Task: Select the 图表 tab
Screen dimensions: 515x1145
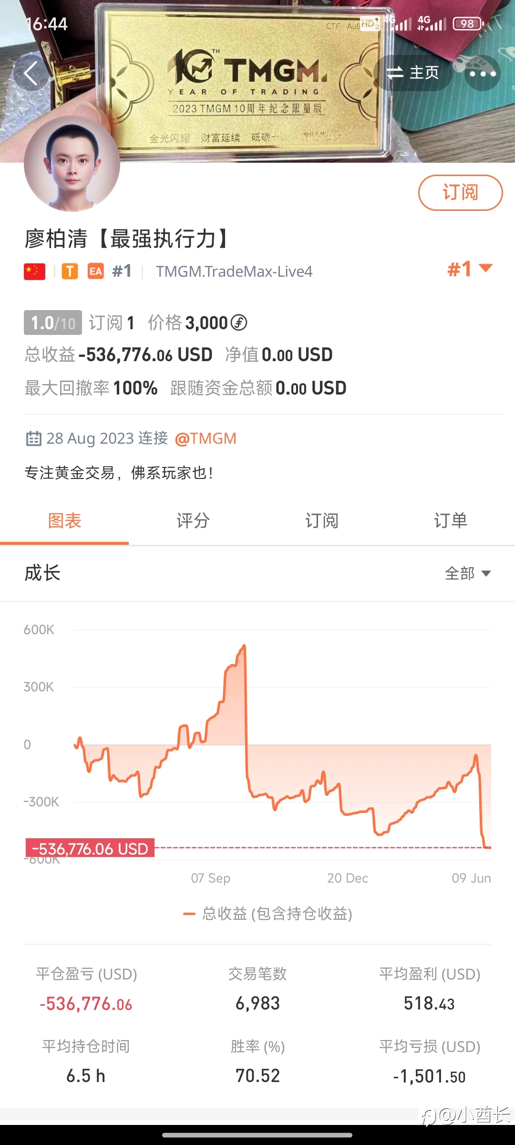Action: (64, 521)
